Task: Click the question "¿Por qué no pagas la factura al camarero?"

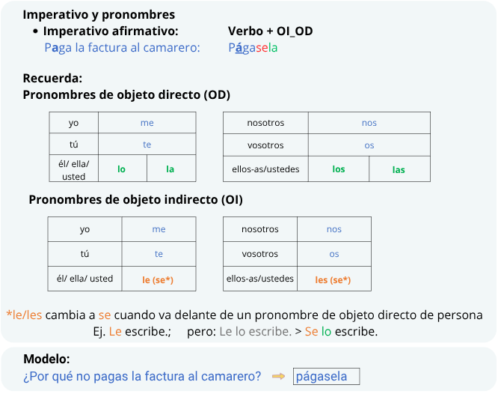Action: pos(142,377)
